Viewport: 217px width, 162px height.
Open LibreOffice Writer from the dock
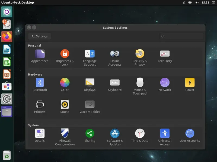7,49
